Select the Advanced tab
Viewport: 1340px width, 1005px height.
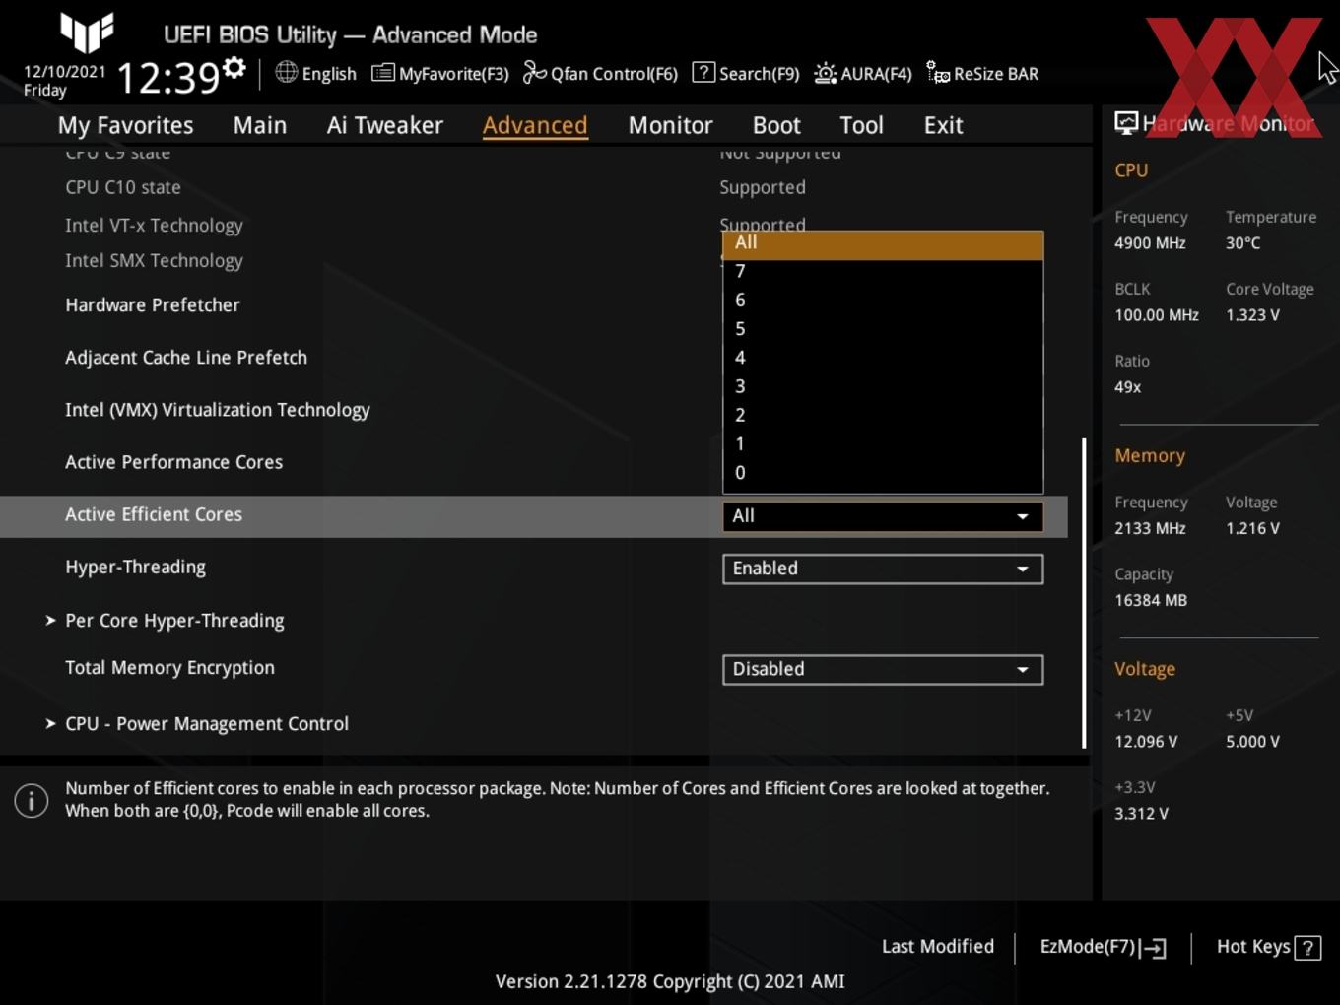(x=535, y=125)
